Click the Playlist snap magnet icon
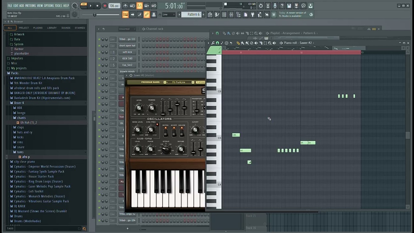Image resolution: width=414 pixels, height=233 pixels. [x=217, y=33]
